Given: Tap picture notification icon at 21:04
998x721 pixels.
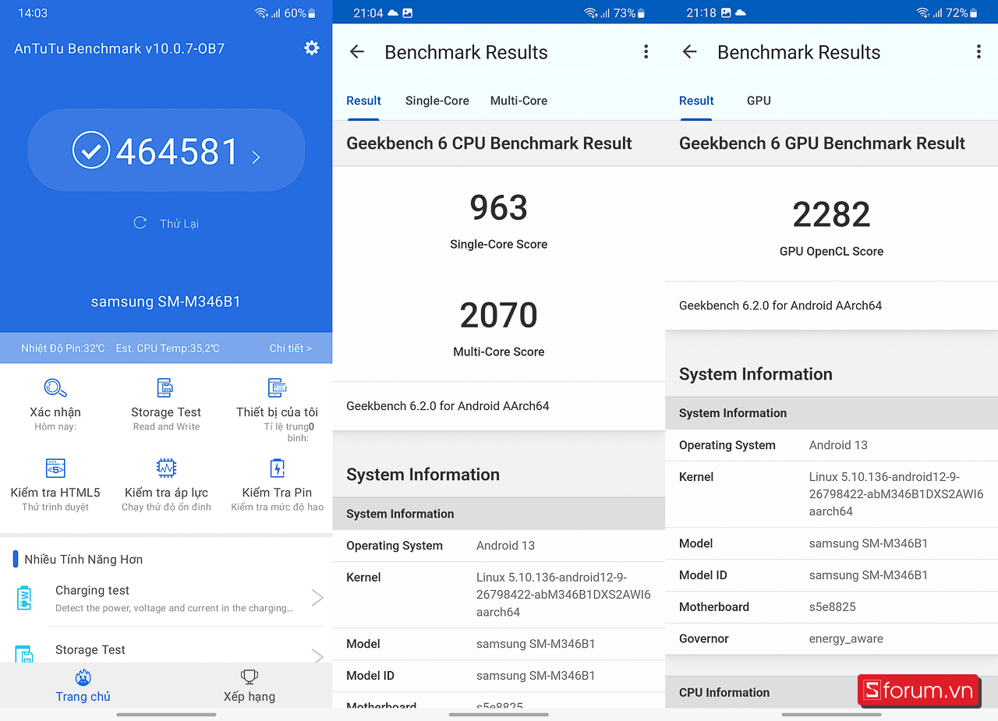Looking at the screenshot, I should [407, 13].
